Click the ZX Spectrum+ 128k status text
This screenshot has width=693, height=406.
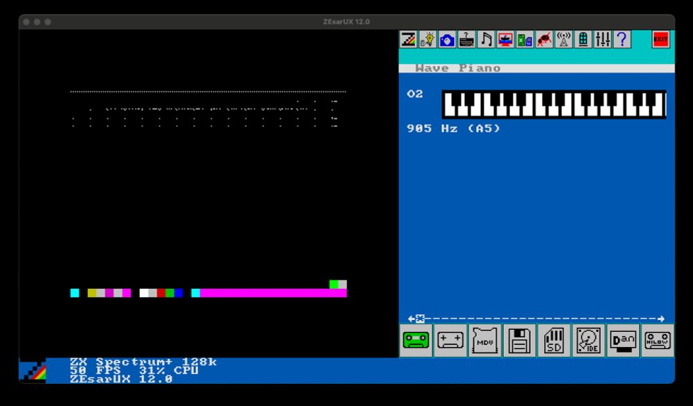click(143, 362)
